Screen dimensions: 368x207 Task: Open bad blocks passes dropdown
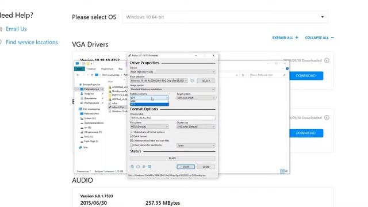[x=195, y=145]
